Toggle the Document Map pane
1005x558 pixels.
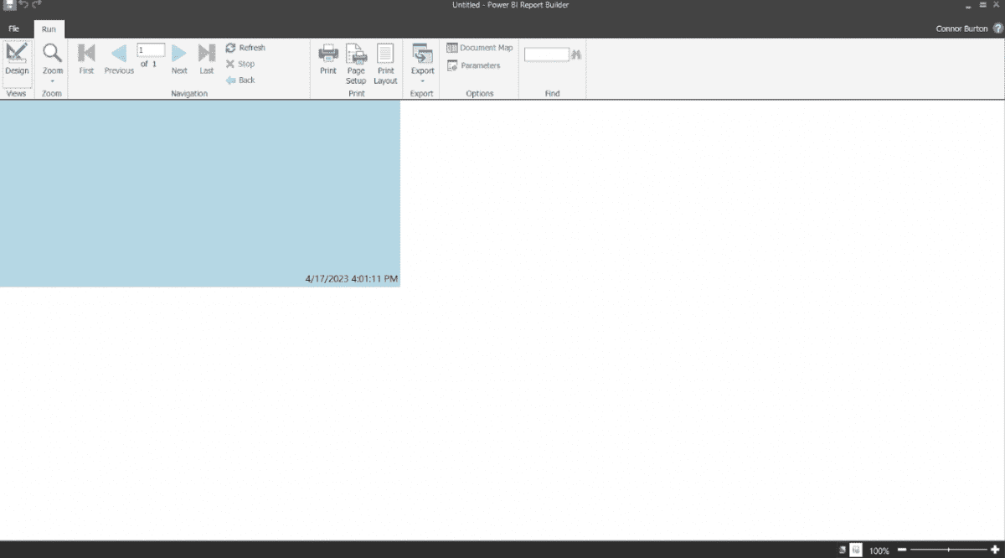click(479, 48)
